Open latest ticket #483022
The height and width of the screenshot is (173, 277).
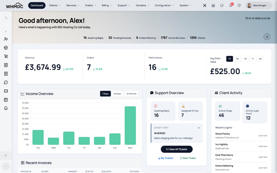pyautogui.click(x=177, y=133)
